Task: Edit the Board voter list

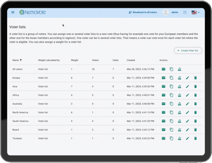Action: (x=188, y=130)
